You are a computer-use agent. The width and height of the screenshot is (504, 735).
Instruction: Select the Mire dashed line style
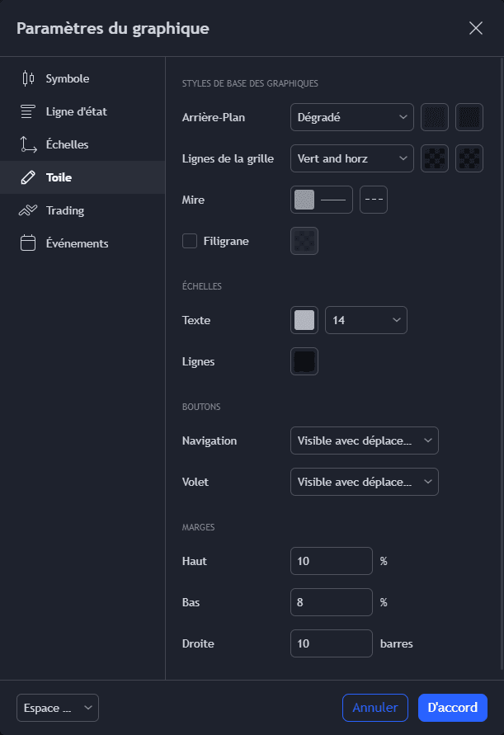(374, 200)
